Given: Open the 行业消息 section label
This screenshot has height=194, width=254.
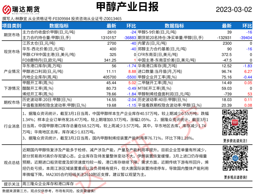Looking at the screenshot, I should [12, 126].
